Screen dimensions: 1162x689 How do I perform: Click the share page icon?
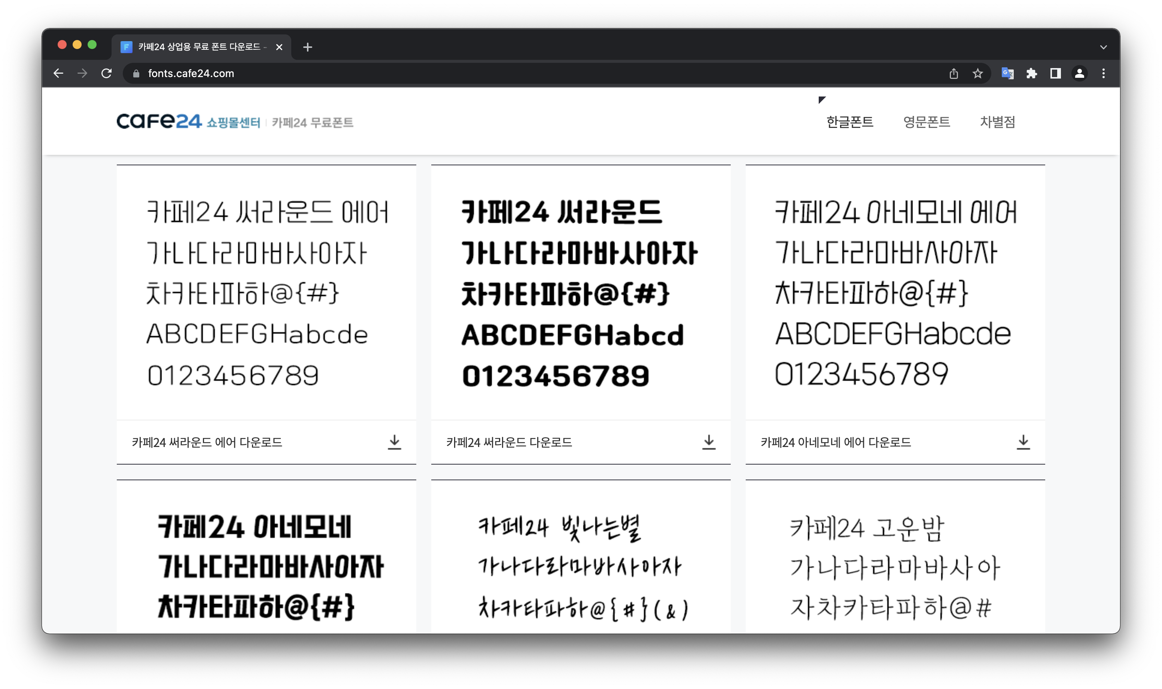(954, 73)
